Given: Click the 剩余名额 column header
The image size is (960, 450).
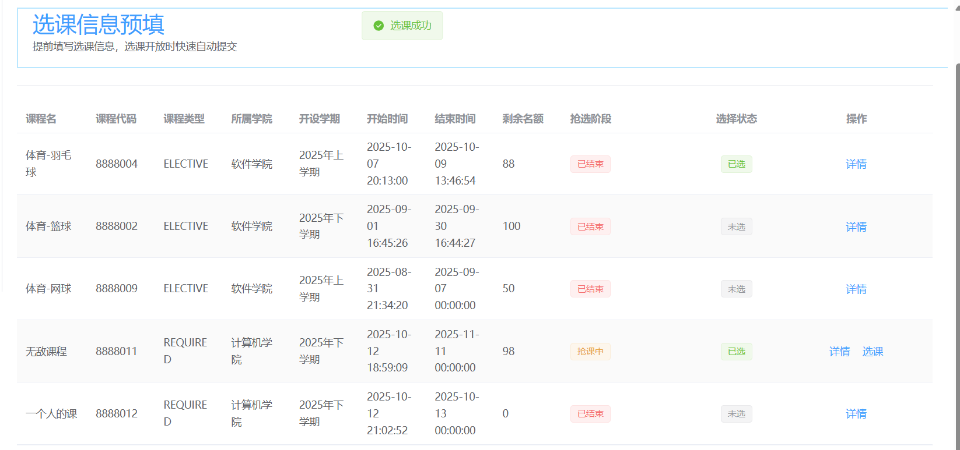Looking at the screenshot, I should pos(523,119).
